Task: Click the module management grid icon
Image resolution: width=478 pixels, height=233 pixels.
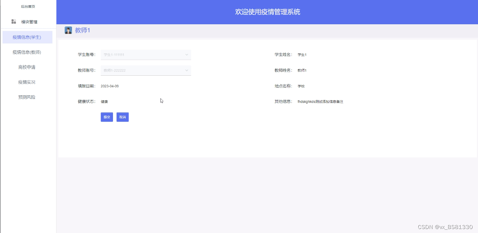Action: click(x=14, y=22)
